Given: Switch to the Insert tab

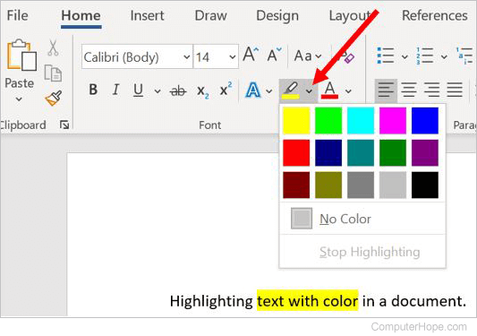Looking at the screenshot, I should 148,15.
